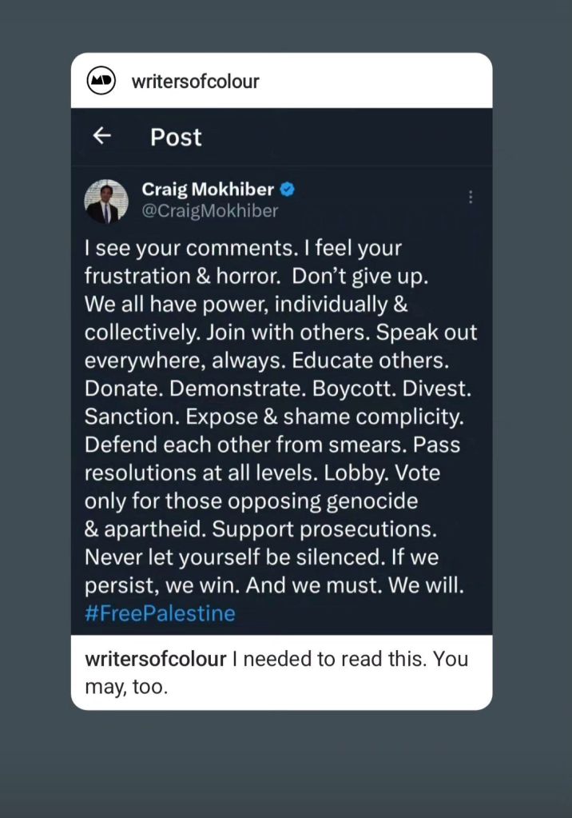
Task: Click the line "Sanction. Expose & shame complicity."
Action: [274, 416]
